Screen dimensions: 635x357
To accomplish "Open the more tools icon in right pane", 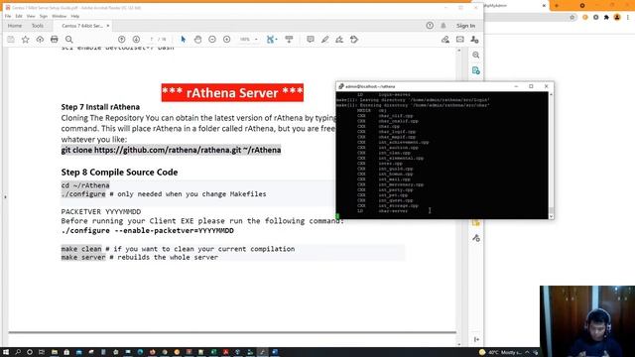I will [476, 238].
